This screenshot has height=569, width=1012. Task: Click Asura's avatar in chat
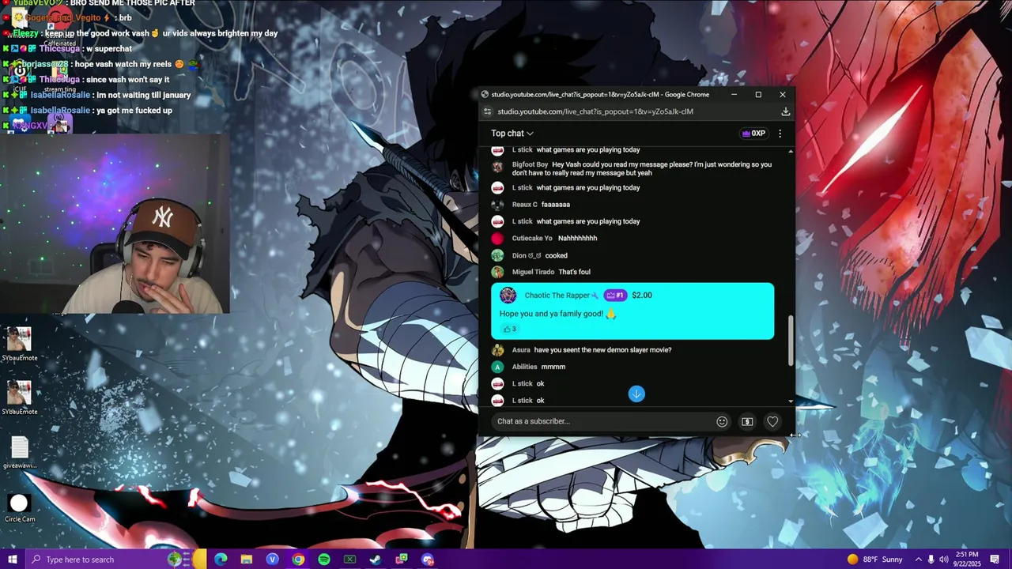[497, 350]
